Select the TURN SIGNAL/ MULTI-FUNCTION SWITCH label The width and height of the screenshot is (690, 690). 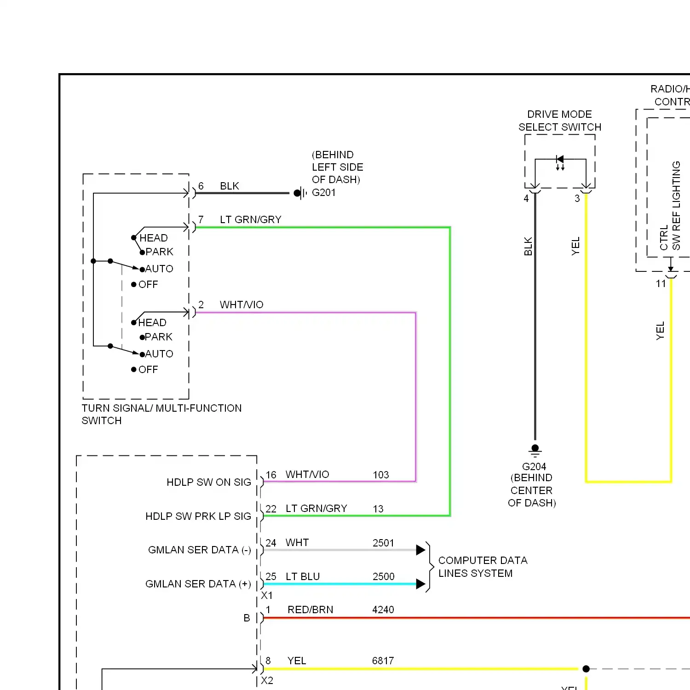click(161, 414)
